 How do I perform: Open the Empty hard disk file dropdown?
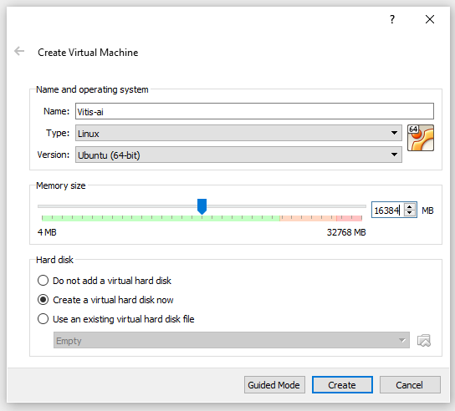(232, 340)
